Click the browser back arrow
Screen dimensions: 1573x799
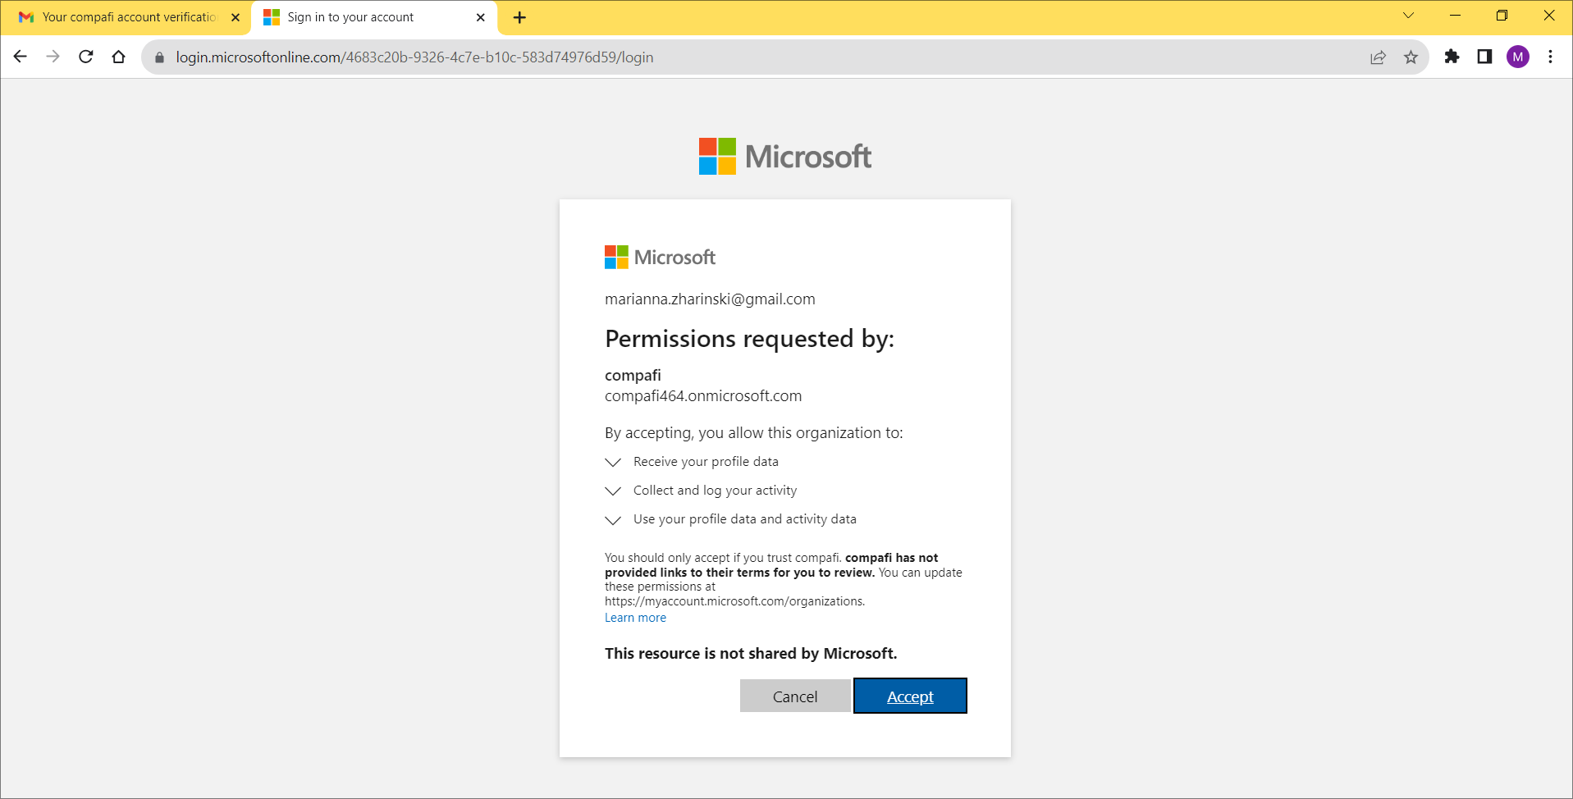pyautogui.click(x=21, y=57)
